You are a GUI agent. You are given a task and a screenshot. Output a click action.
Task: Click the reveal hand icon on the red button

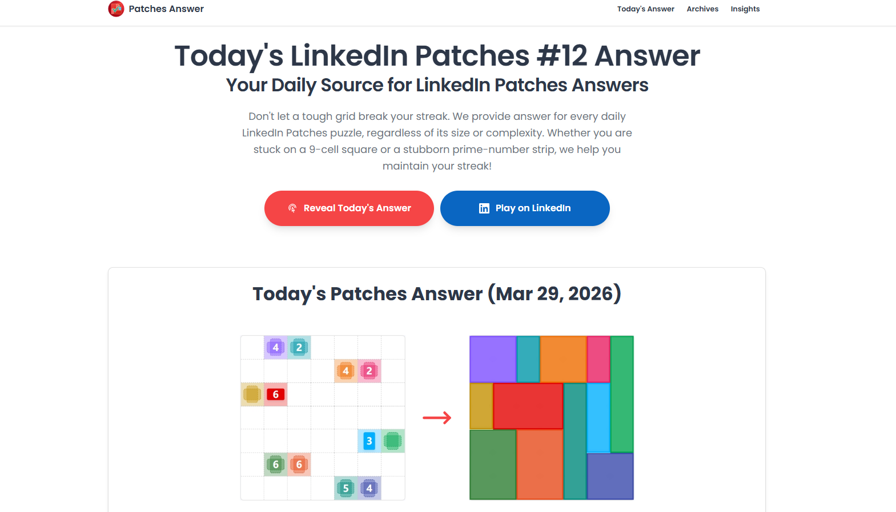pos(293,208)
